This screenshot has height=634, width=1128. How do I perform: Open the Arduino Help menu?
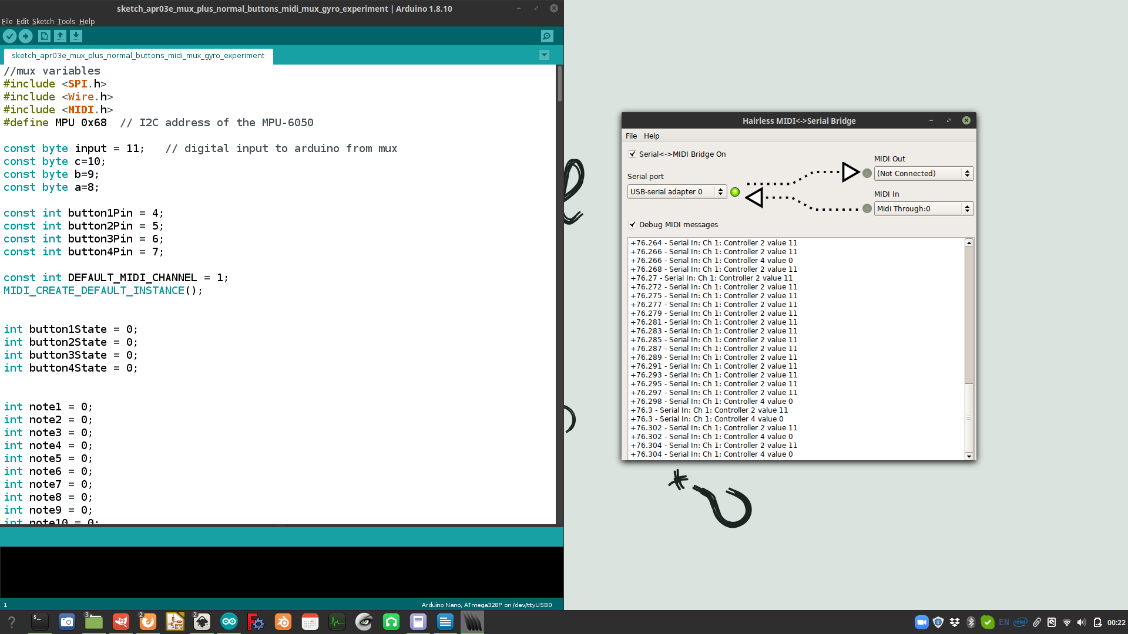[87, 22]
